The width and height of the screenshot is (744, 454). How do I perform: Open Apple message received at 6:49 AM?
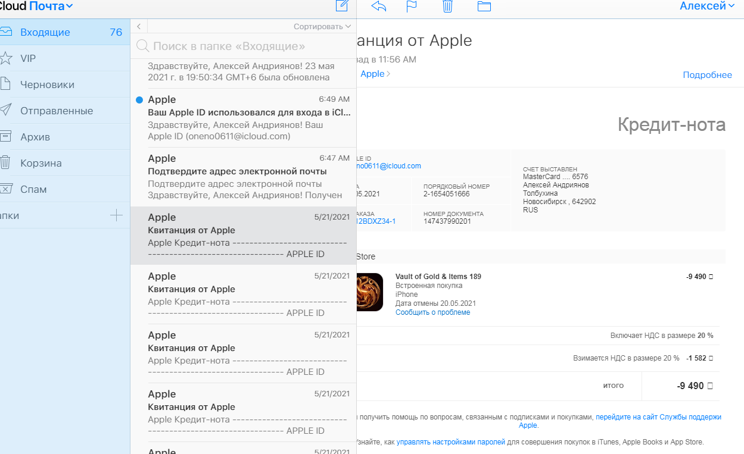[243, 118]
